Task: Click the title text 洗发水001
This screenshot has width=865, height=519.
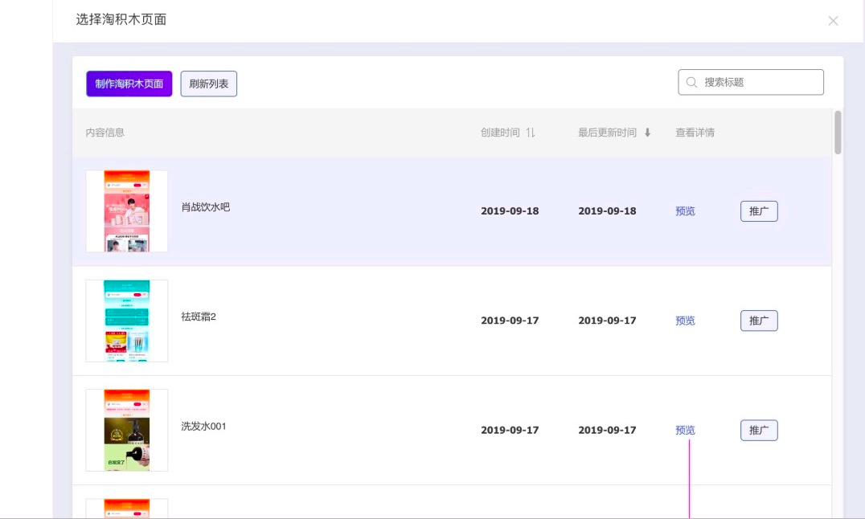Action: click(x=203, y=427)
